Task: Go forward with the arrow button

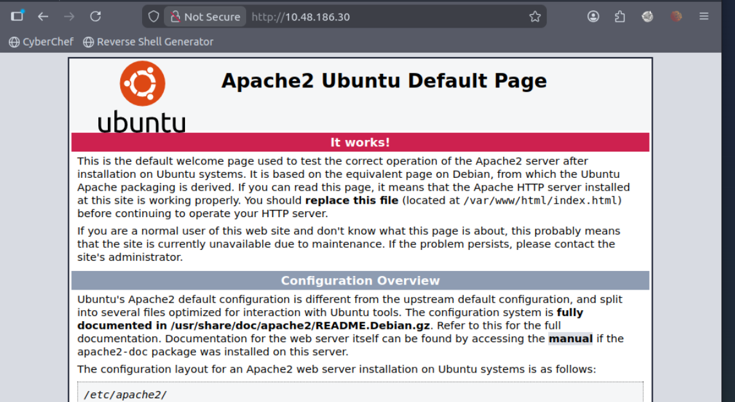Action: coord(69,17)
